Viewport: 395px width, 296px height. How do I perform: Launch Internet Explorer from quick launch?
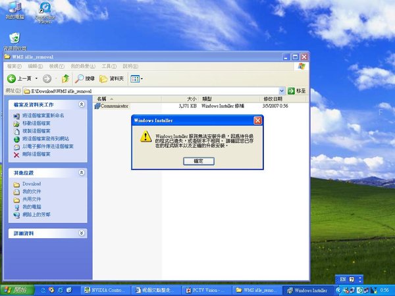point(61,290)
